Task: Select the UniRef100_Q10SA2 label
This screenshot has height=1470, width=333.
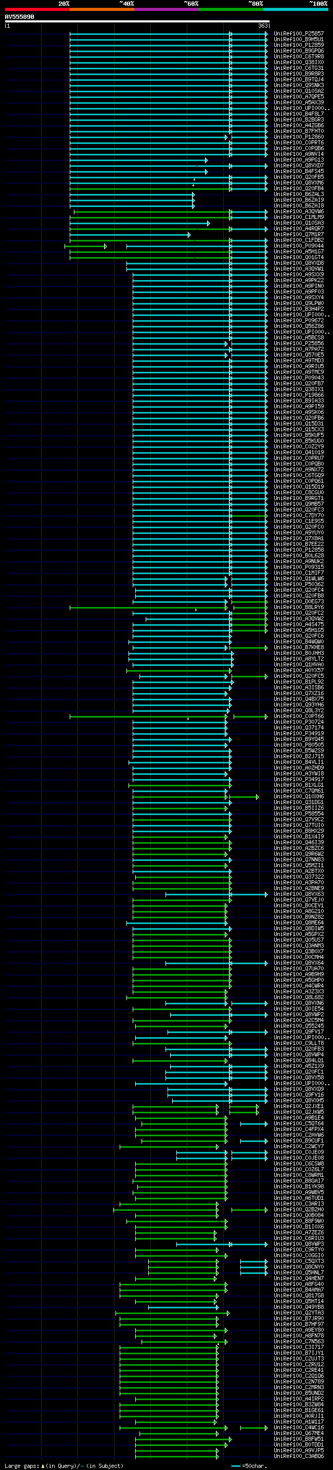Action: [299, 91]
